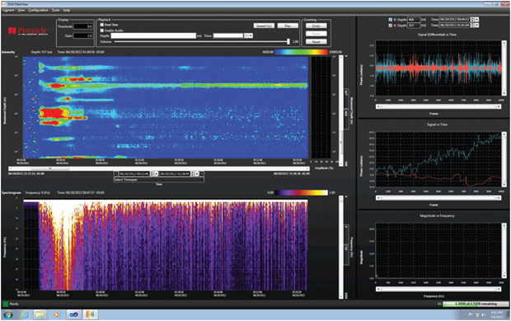This screenshot has height=321, width=511.
Task: Click the Threshold input field
Action: click(x=82, y=26)
